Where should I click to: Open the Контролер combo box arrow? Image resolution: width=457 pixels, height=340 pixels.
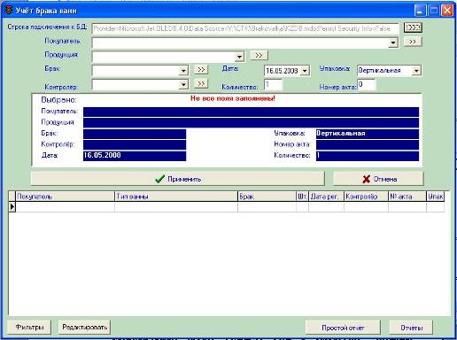[x=183, y=85]
